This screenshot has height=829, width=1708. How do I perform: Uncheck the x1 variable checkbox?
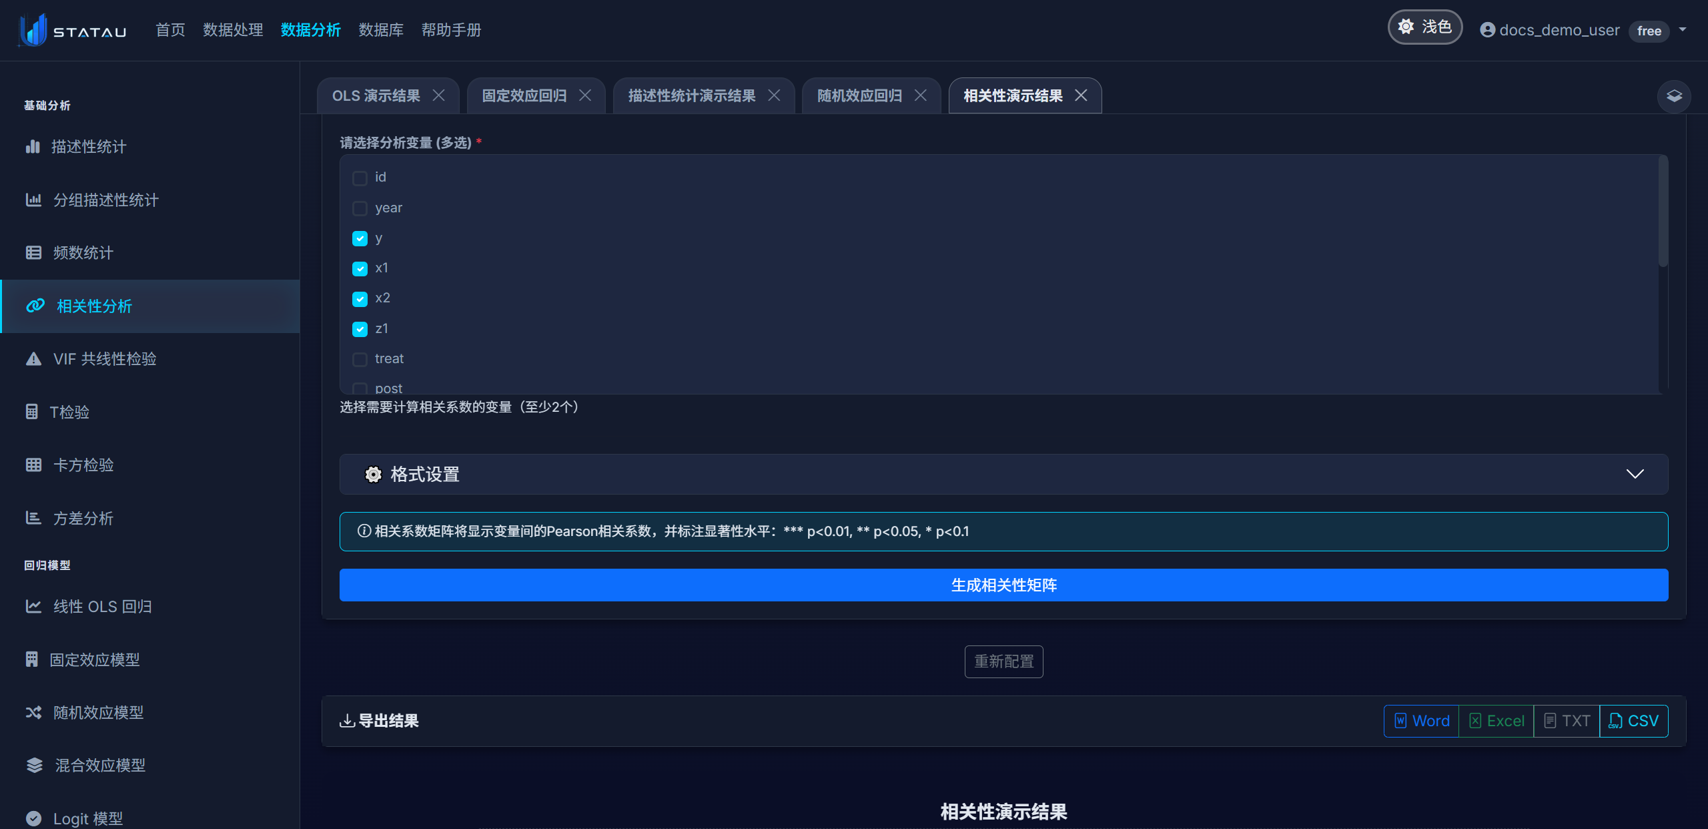[x=360, y=268]
